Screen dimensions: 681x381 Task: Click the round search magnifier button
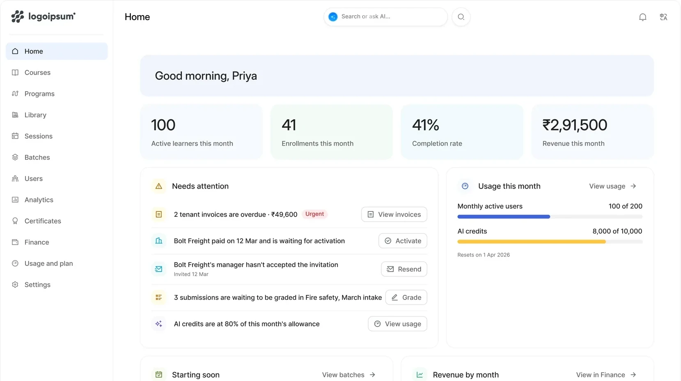pos(461,17)
